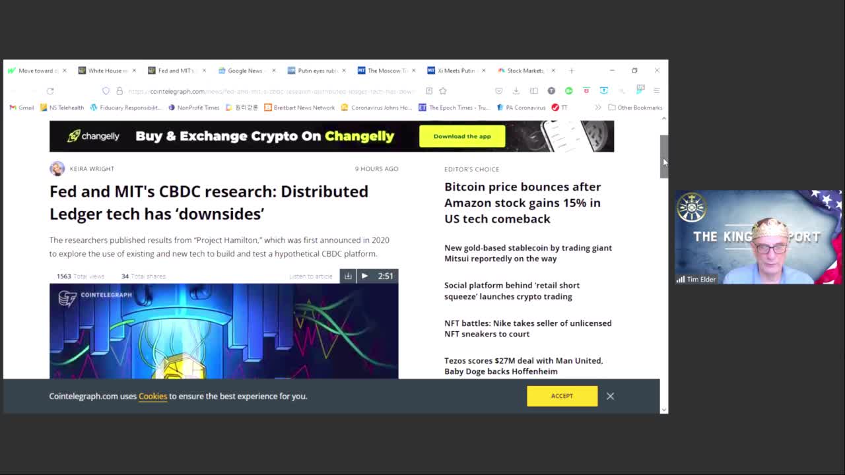845x475 pixels.
Task: Open the Breitbart News Network bookmark
Action: pyautogui.click(x=300, y=108)
